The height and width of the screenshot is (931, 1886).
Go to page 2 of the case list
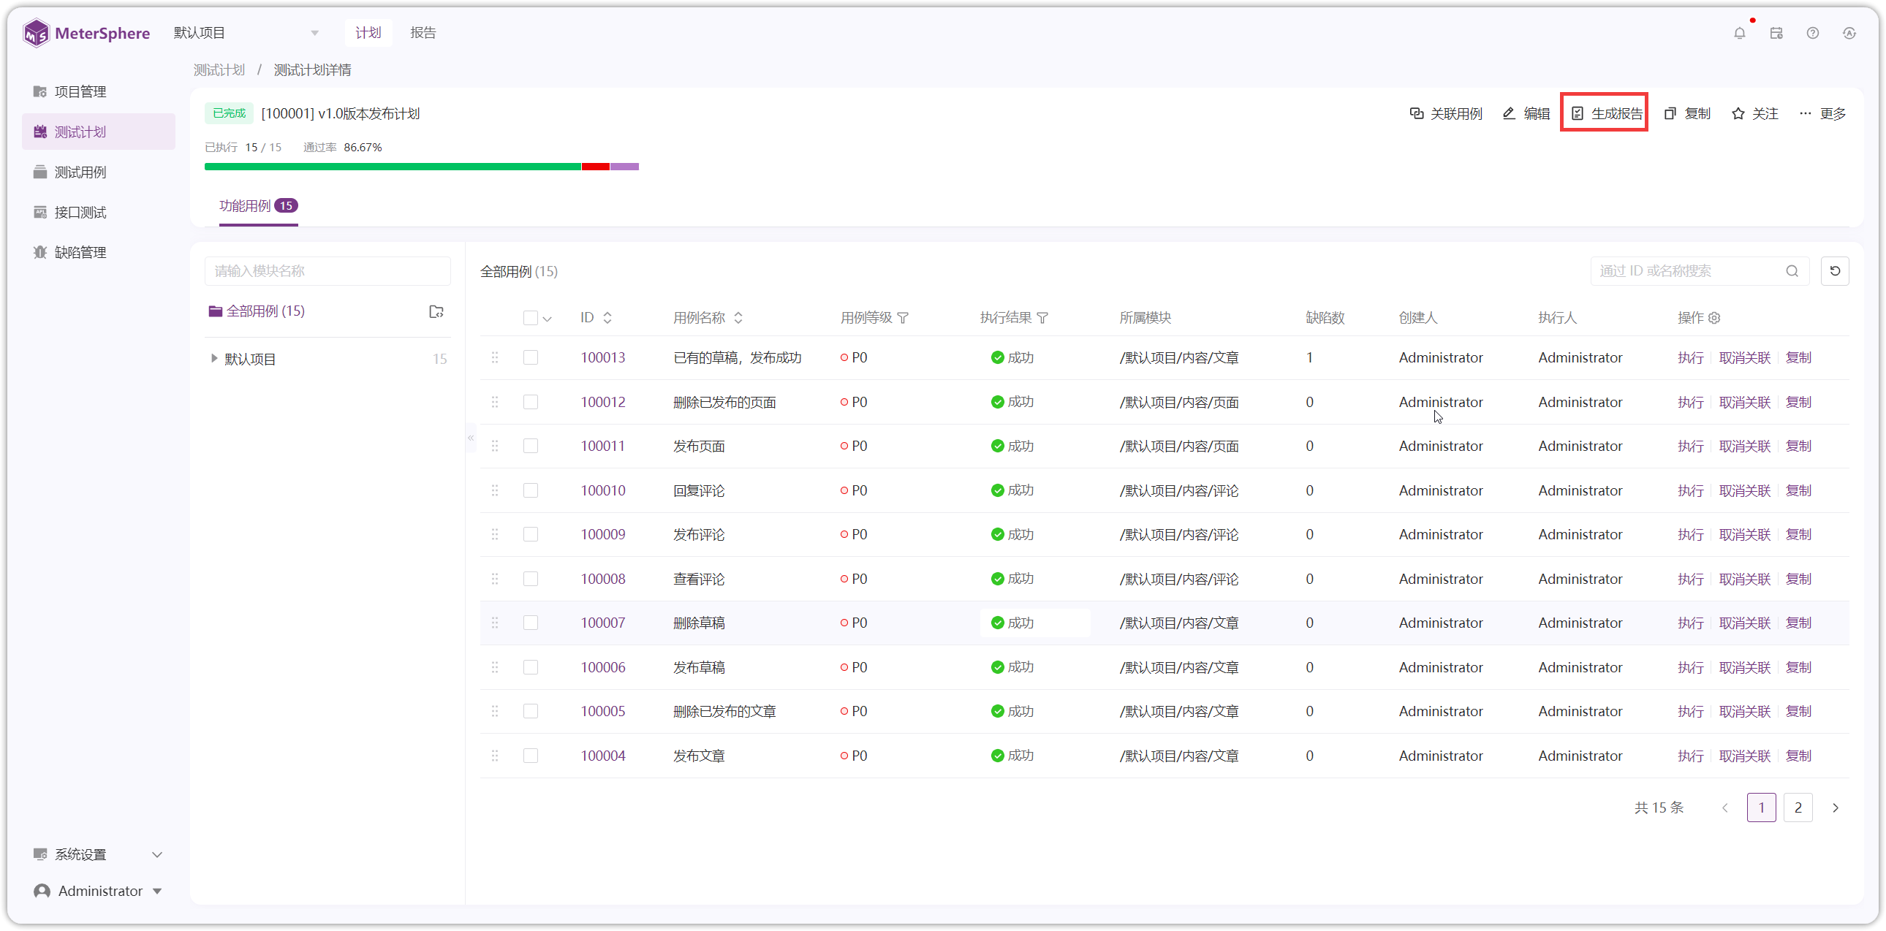coord(1798,807)
